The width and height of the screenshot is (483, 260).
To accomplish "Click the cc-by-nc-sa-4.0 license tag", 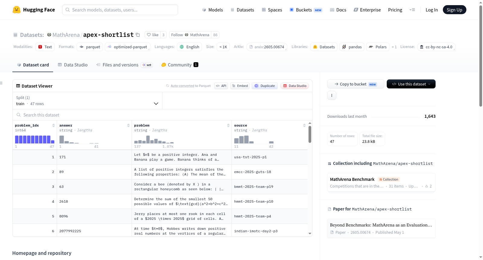I will (x=436, y=47).
